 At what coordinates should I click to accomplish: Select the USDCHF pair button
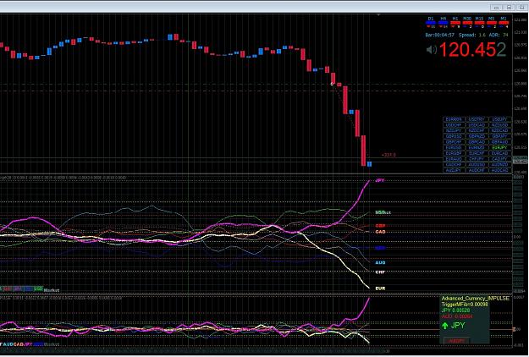tap(455, 125)
